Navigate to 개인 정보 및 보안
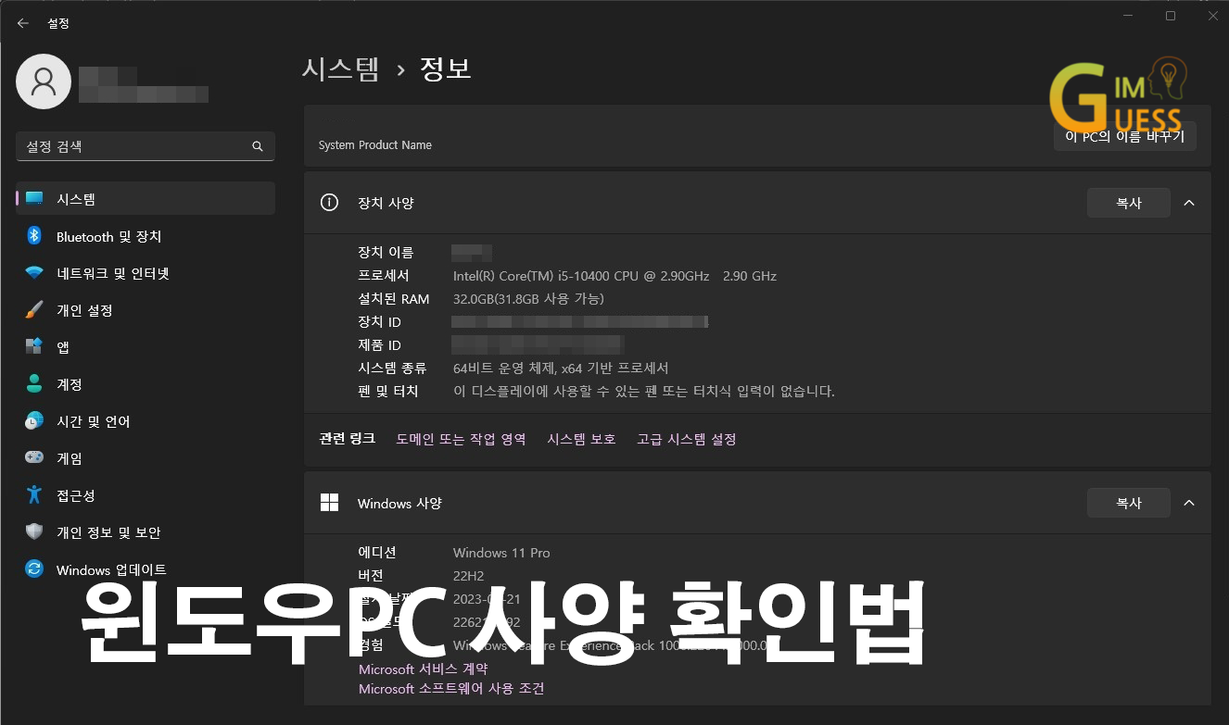This screenshot has height=725, width=1229. pos(146,532)
